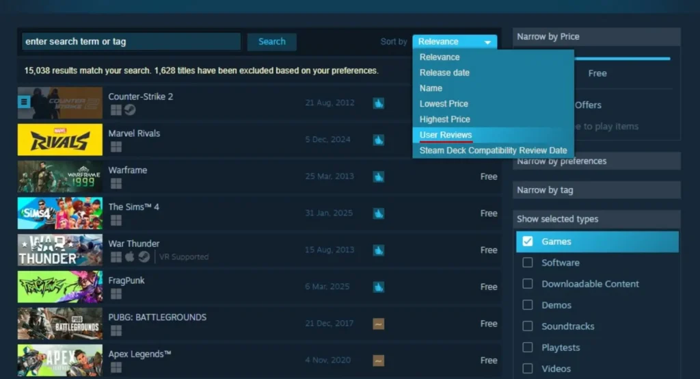This screenshot has height=379, width=700.
Task: Open the Apex Legends game thumbnail
Action: 60,361
